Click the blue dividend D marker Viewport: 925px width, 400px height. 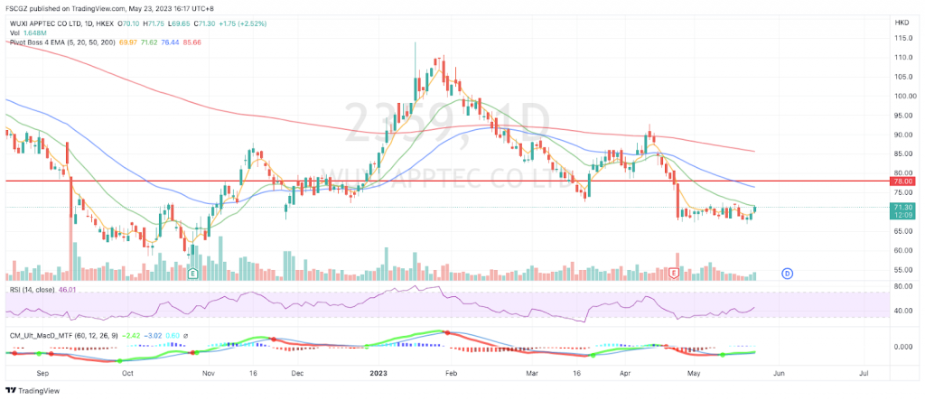pos(787,274)
